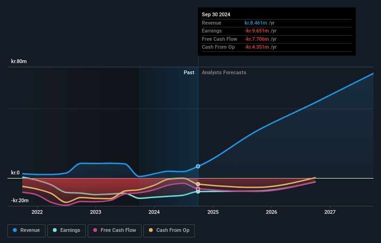This screenshot has width=381, height=243.
Task: Click the Earnings row label in tooltip
Action: coord(212,31)
